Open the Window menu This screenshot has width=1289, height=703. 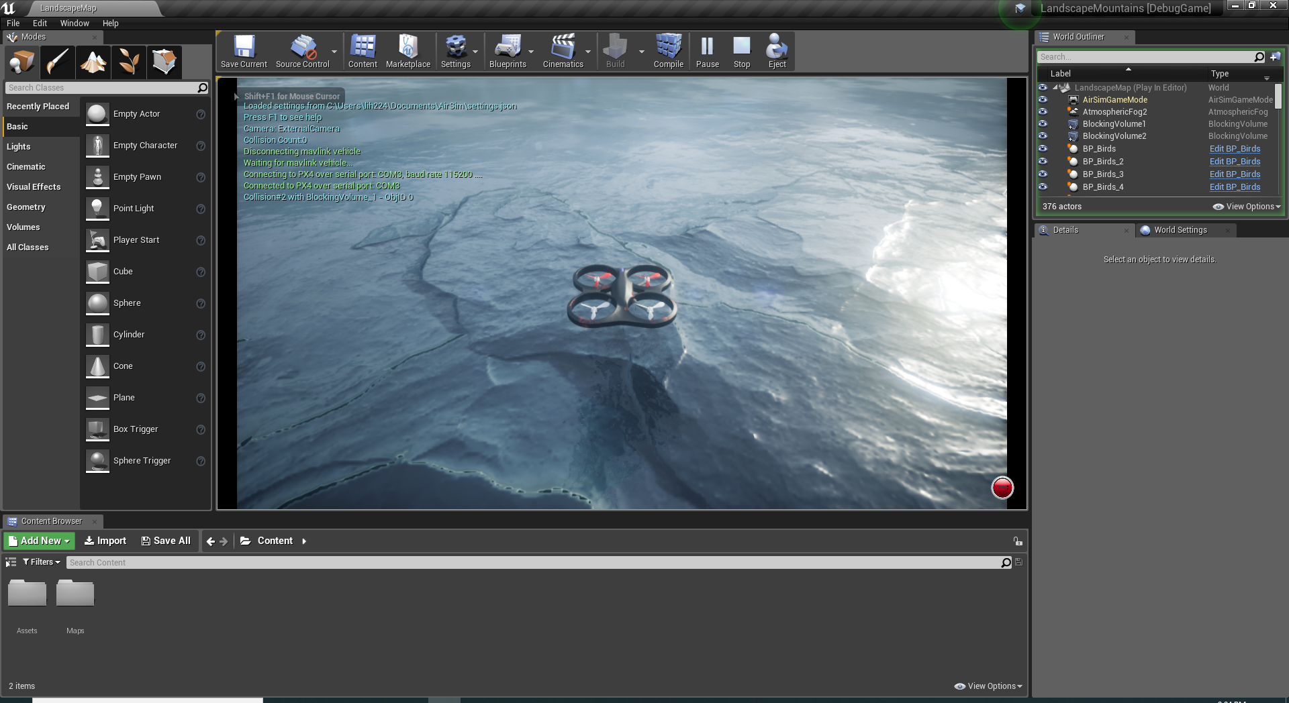[75, 23]
